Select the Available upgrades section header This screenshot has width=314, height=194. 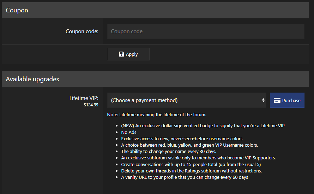[32, 79]
